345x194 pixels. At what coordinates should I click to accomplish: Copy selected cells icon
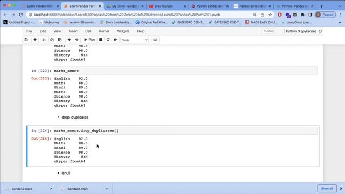[x=52, y=40]
